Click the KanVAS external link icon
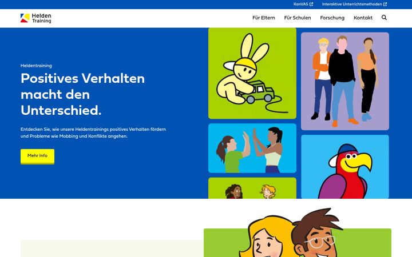This screenshot has width=412, height=257. (311, 4)
